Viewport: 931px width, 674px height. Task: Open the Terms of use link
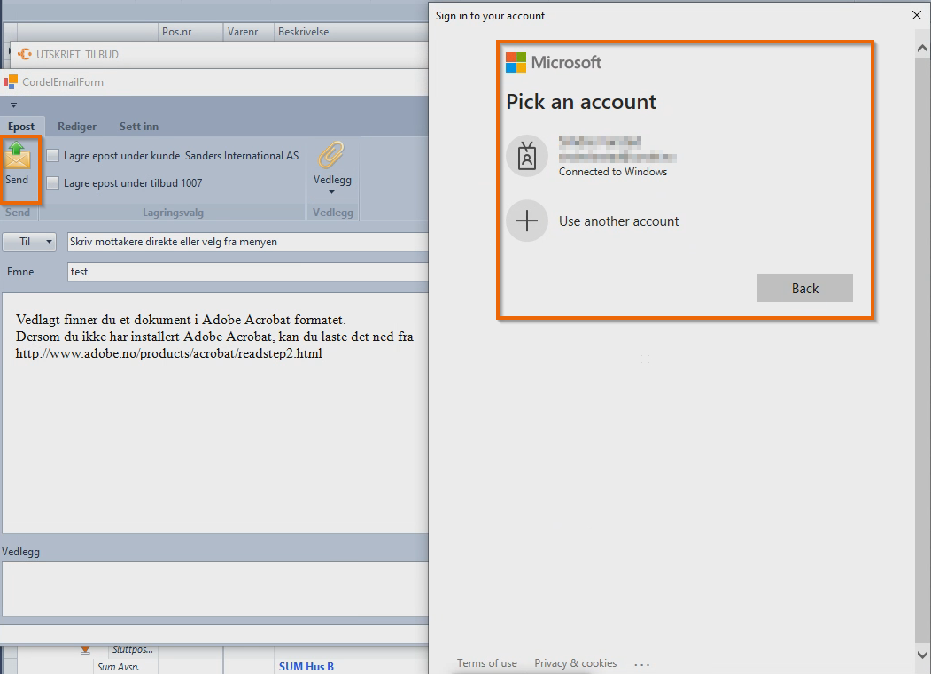[487, 663]
